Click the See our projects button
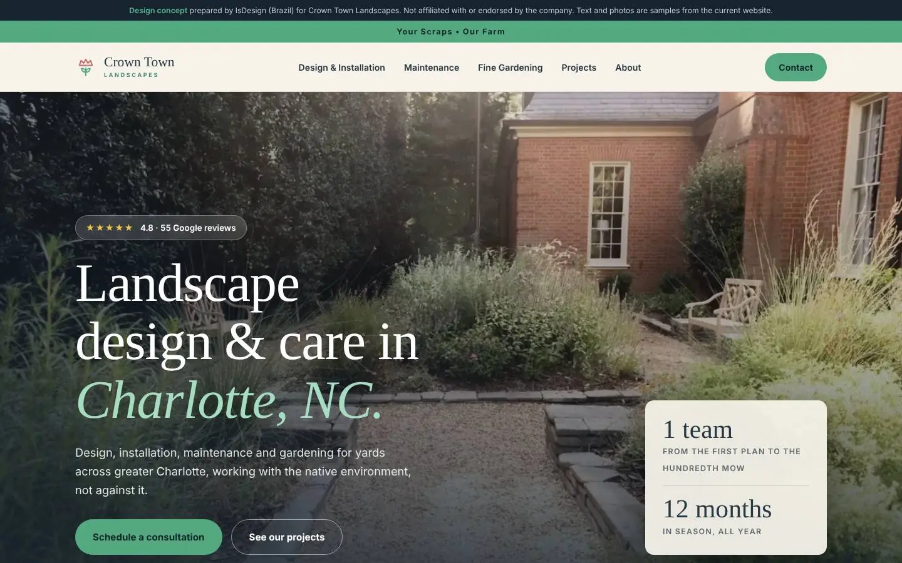 pyautogui.click(x=287, y=537)
